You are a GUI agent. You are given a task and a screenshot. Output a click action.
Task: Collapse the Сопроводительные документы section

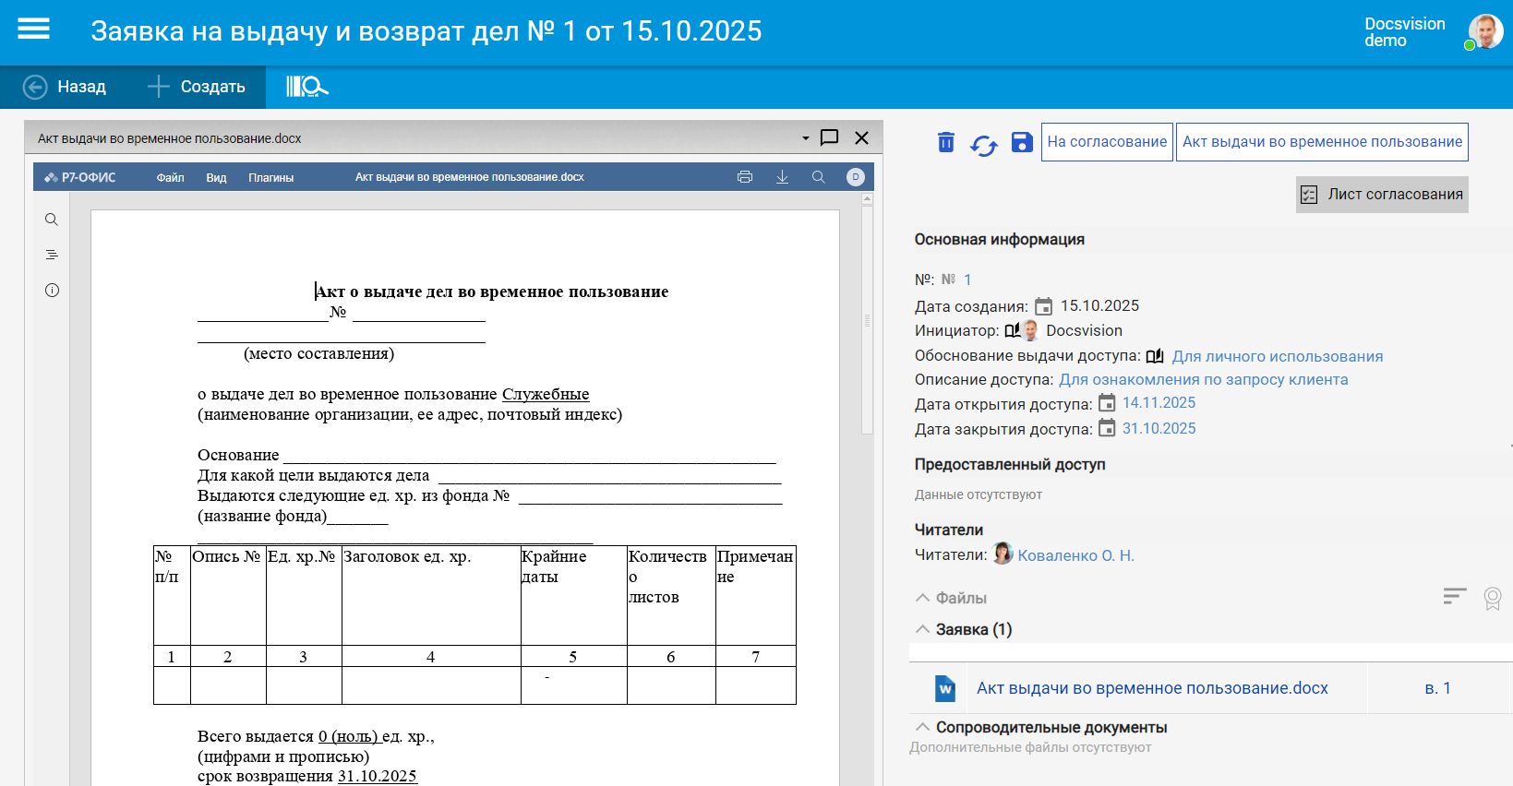922,727
